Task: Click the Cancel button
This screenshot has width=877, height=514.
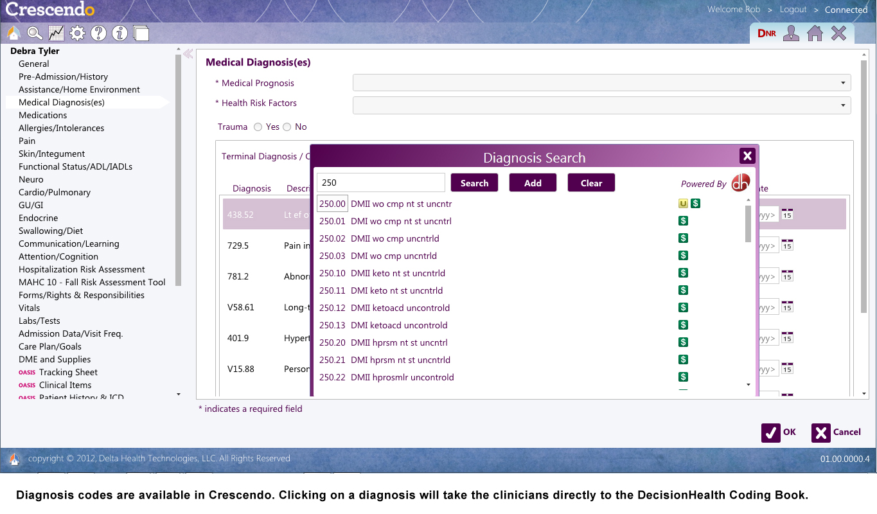Action: (x=836, y=432)
